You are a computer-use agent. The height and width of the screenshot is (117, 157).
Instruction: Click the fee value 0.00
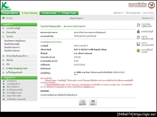(x=76, y=61)
